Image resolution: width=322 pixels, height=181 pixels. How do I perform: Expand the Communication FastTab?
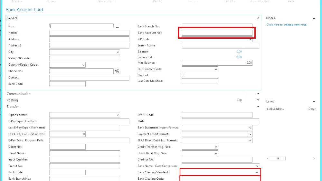pos(258,93)
